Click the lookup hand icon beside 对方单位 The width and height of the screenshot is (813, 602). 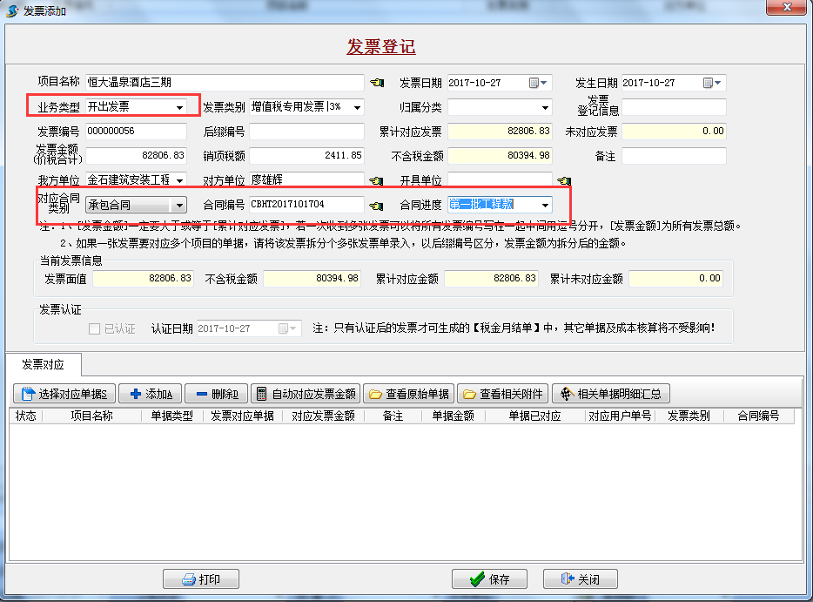click(x=376, y=180)
